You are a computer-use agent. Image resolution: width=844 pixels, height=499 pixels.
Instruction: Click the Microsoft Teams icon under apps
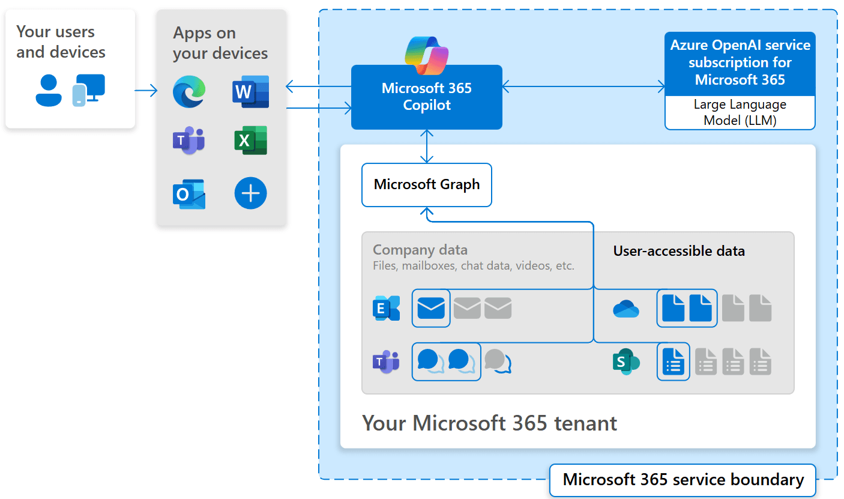point(189,140)
